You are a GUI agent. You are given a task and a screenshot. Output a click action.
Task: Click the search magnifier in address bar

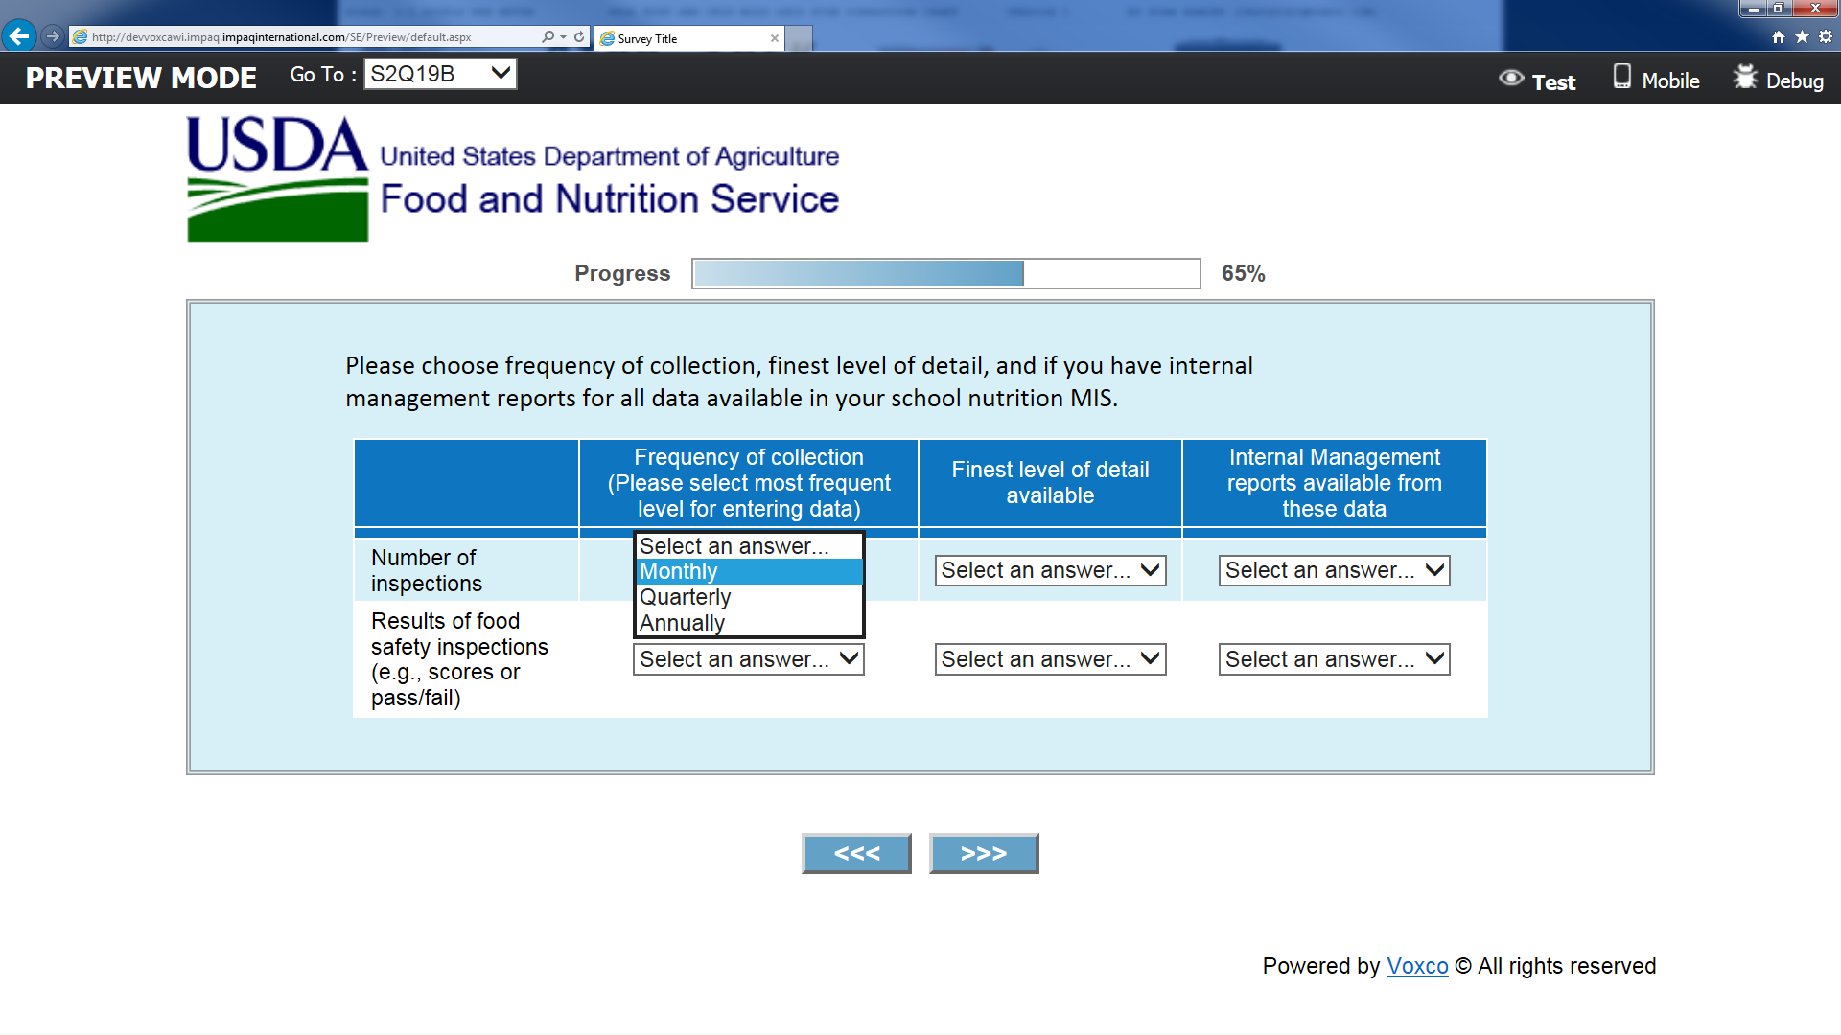click(x=548, y=37)
